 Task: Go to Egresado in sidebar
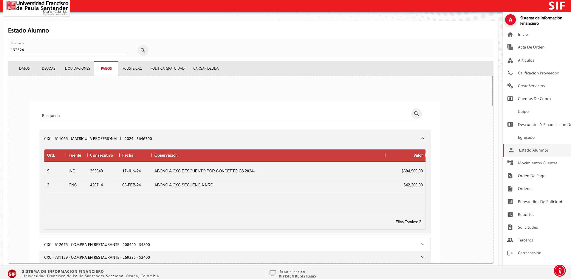click(526, 137)
